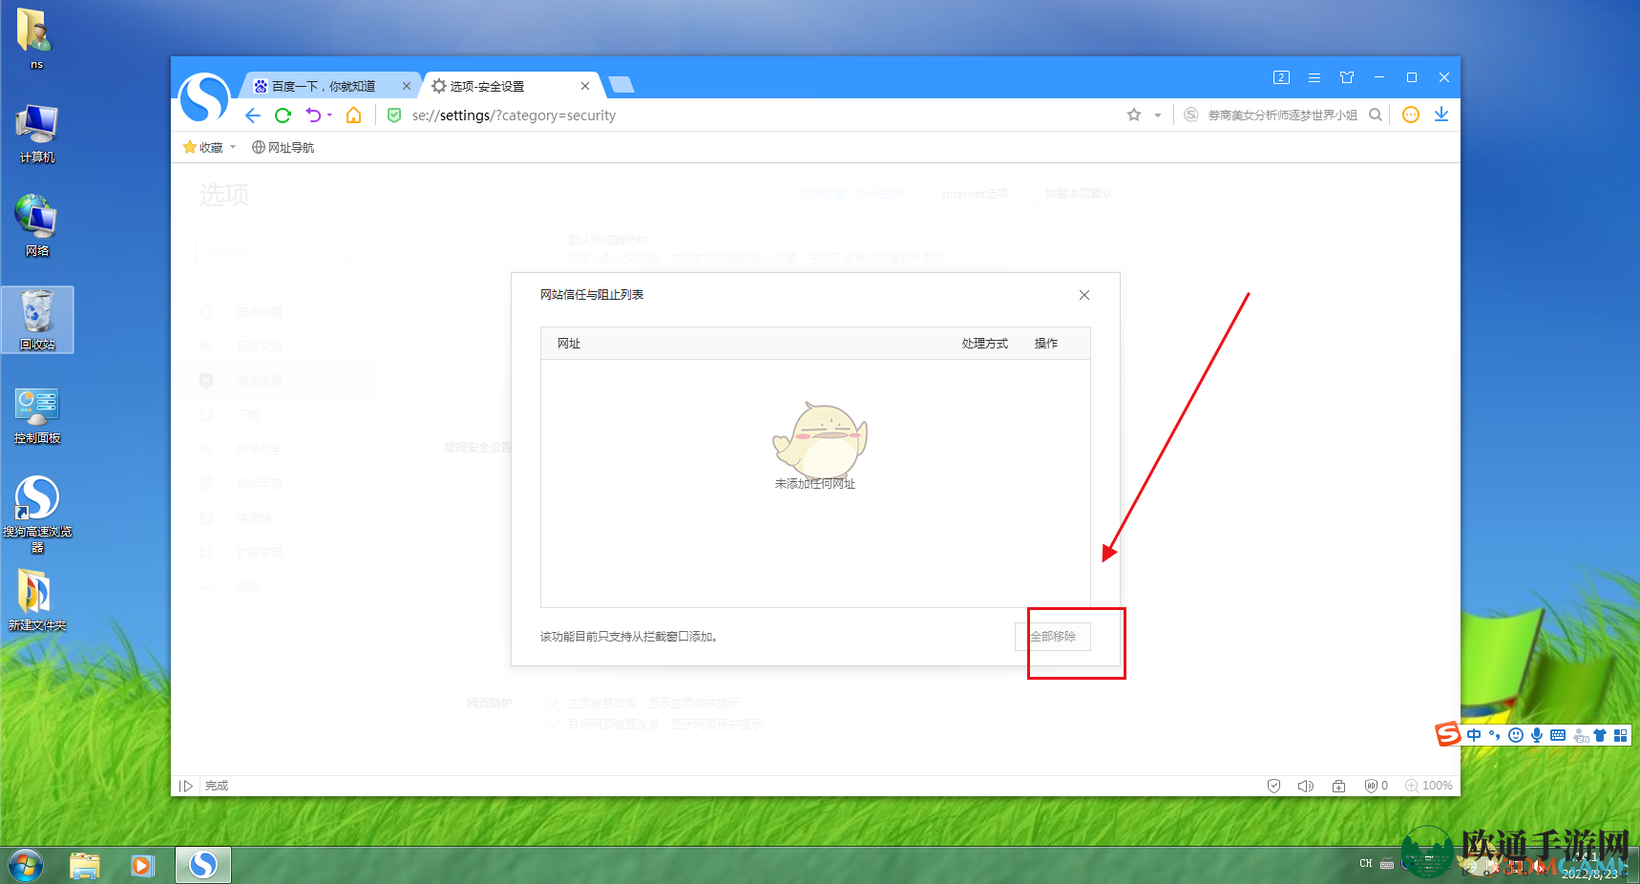This screenshot has width=1640, height=884.
Task: Close the 百度一下 tab
Action: tap(407, 86)
